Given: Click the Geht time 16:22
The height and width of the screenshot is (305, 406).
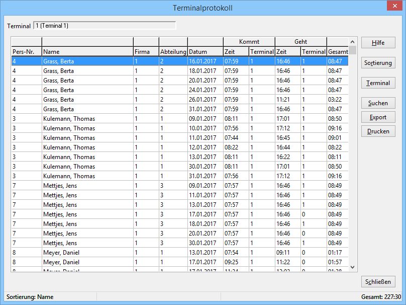Looking at the screenshot, I should coord(288,157).
